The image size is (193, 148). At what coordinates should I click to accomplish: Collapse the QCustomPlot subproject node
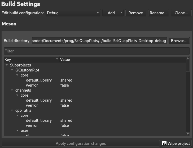point(12,70)
